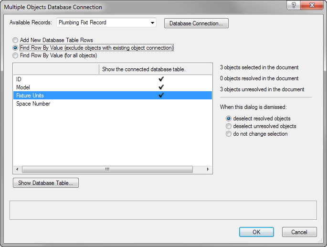Viewport: 327px width, 247px height.
Task: Click the Show the connected database table header
Action: pos(144,69)
